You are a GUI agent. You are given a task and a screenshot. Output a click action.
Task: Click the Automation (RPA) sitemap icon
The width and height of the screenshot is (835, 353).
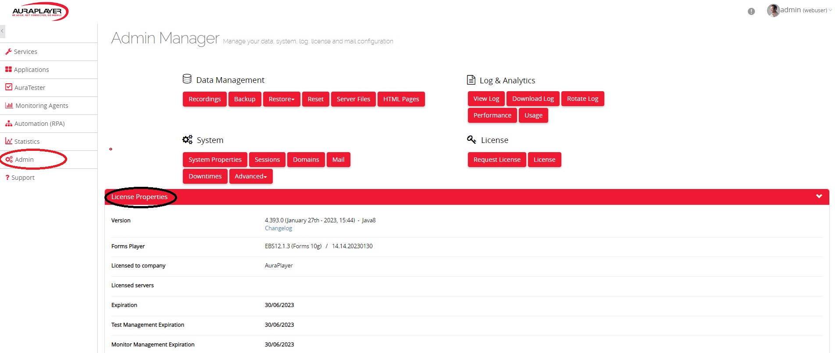coord(9,123)
